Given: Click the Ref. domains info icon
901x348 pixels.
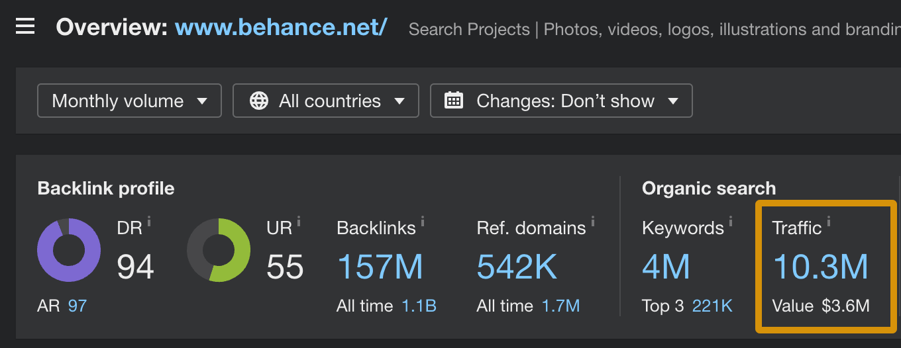Looking at the screenshot, I should [x=593, y=222].
